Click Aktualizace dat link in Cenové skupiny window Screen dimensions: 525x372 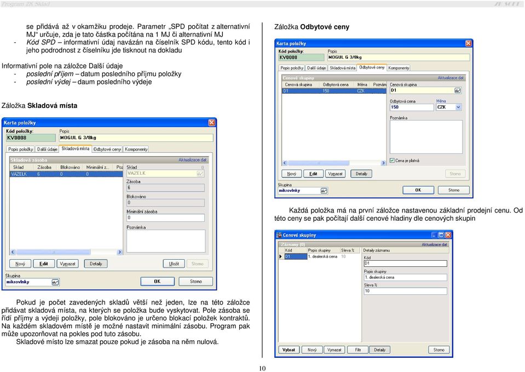434,245
